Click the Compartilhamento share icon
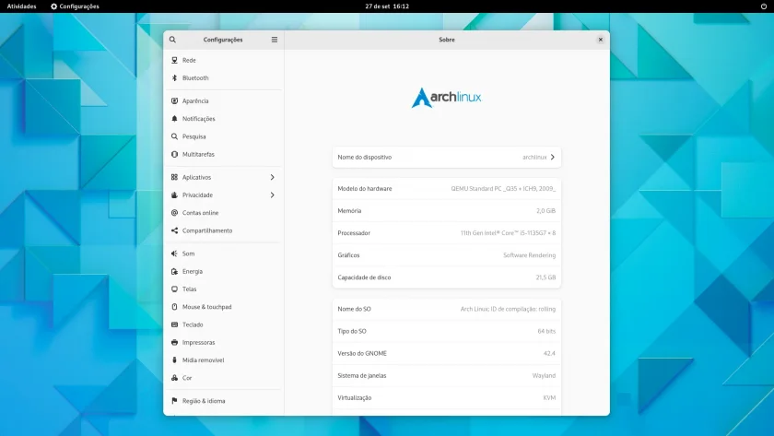Viewport: 774px width, 436px height. [174, 230]
